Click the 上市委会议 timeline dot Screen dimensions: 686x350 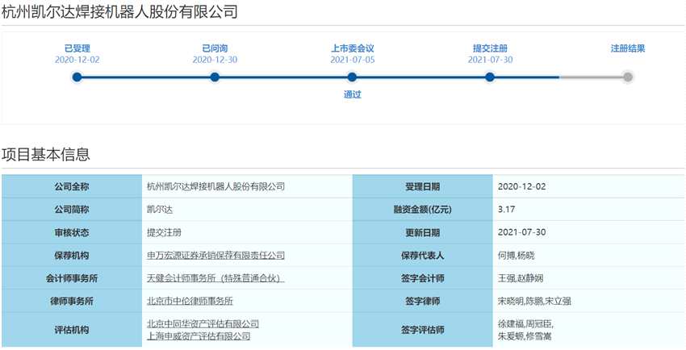tap(352, 77)
